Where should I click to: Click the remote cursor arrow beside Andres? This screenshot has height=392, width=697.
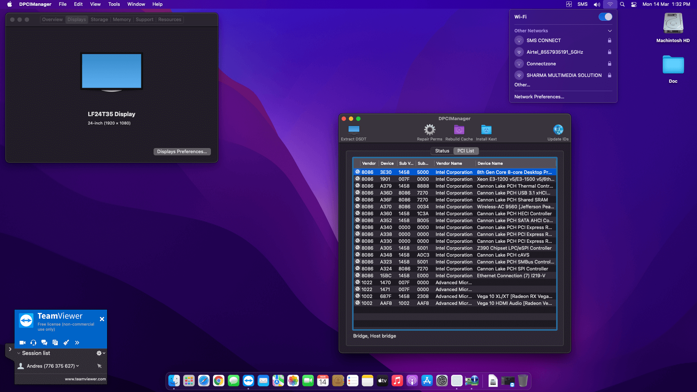[99, 366]
